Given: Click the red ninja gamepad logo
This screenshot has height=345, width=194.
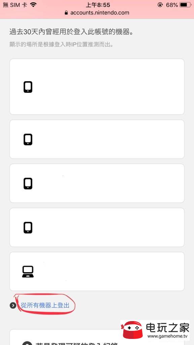Looking at the screenshot, I should tap(133, 330).
